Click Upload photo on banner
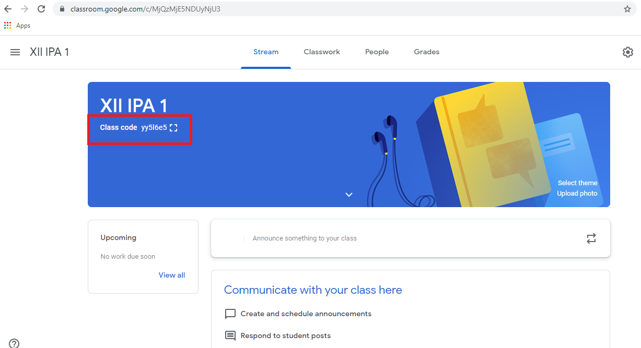The image size is (641, 348). pyautogui.click(x=577, y=193)
